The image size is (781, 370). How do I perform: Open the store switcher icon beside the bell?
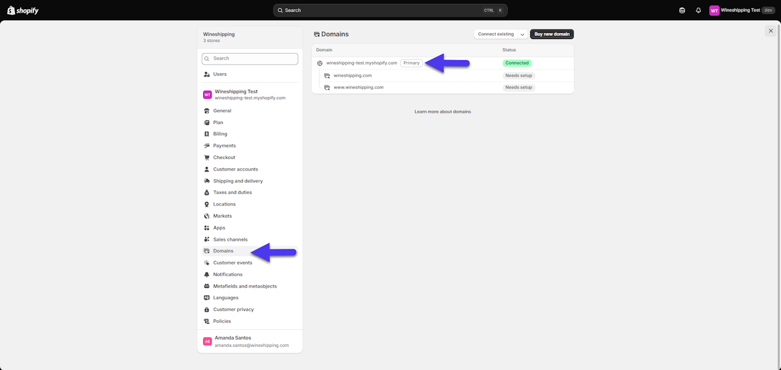(682, 10)
